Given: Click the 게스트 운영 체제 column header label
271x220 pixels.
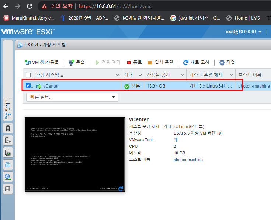Looking at the screenshot, I should pos(206,75).
